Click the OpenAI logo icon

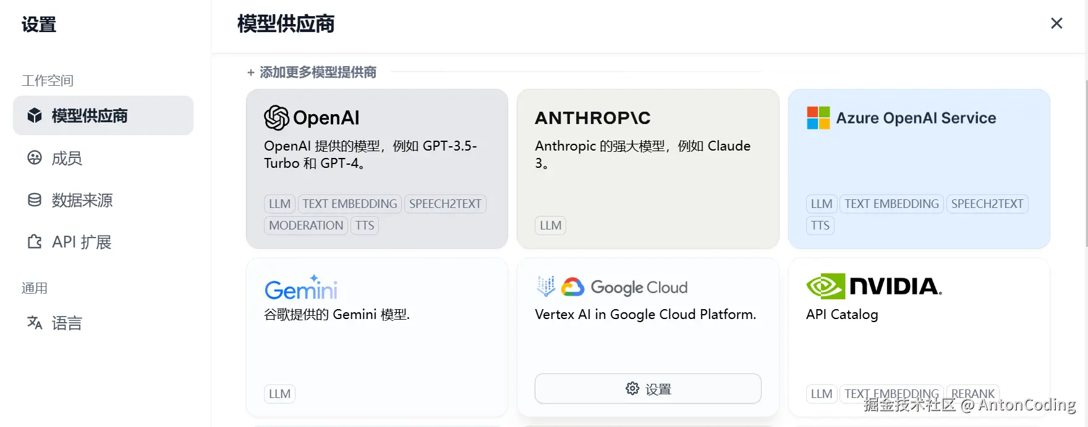pyautogui.click(x=276, y=118)
